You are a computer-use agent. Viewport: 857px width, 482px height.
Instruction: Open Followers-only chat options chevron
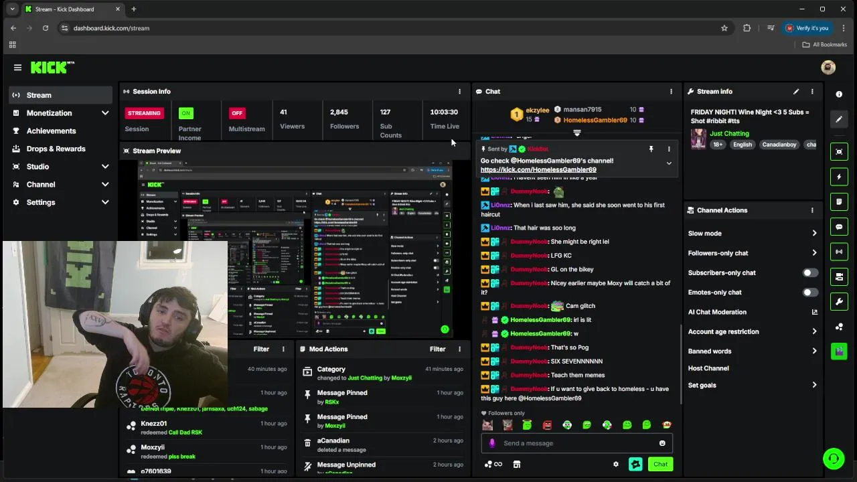[x=814, y=253]
